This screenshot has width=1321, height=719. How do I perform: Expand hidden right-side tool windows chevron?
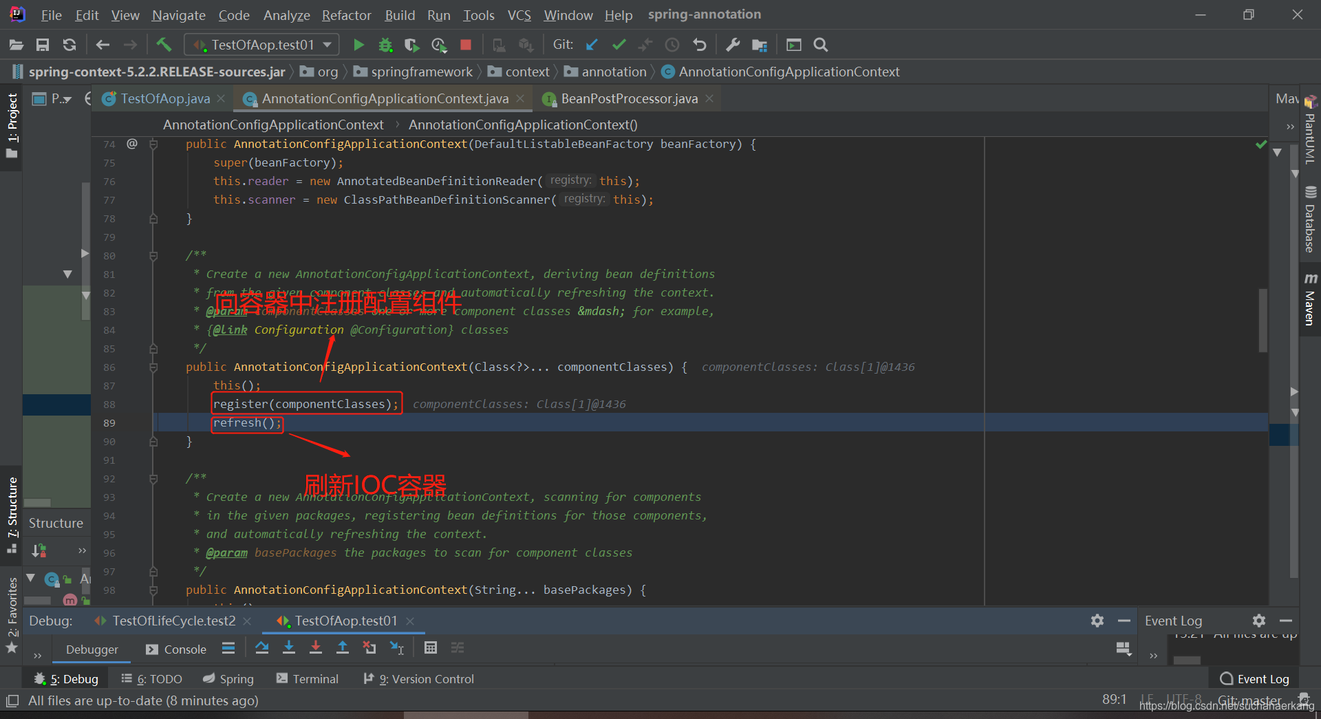(1290, 127)
